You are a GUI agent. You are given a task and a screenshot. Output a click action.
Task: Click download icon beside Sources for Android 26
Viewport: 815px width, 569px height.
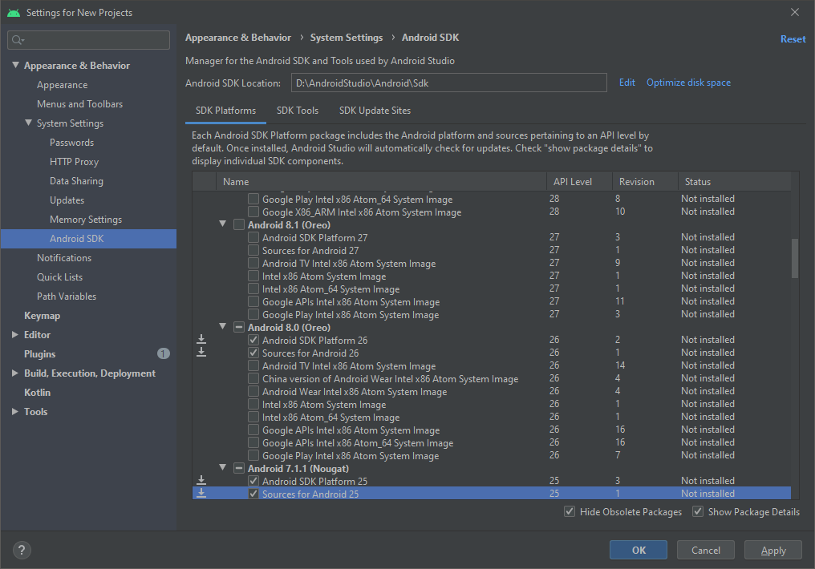pos(201,353)
